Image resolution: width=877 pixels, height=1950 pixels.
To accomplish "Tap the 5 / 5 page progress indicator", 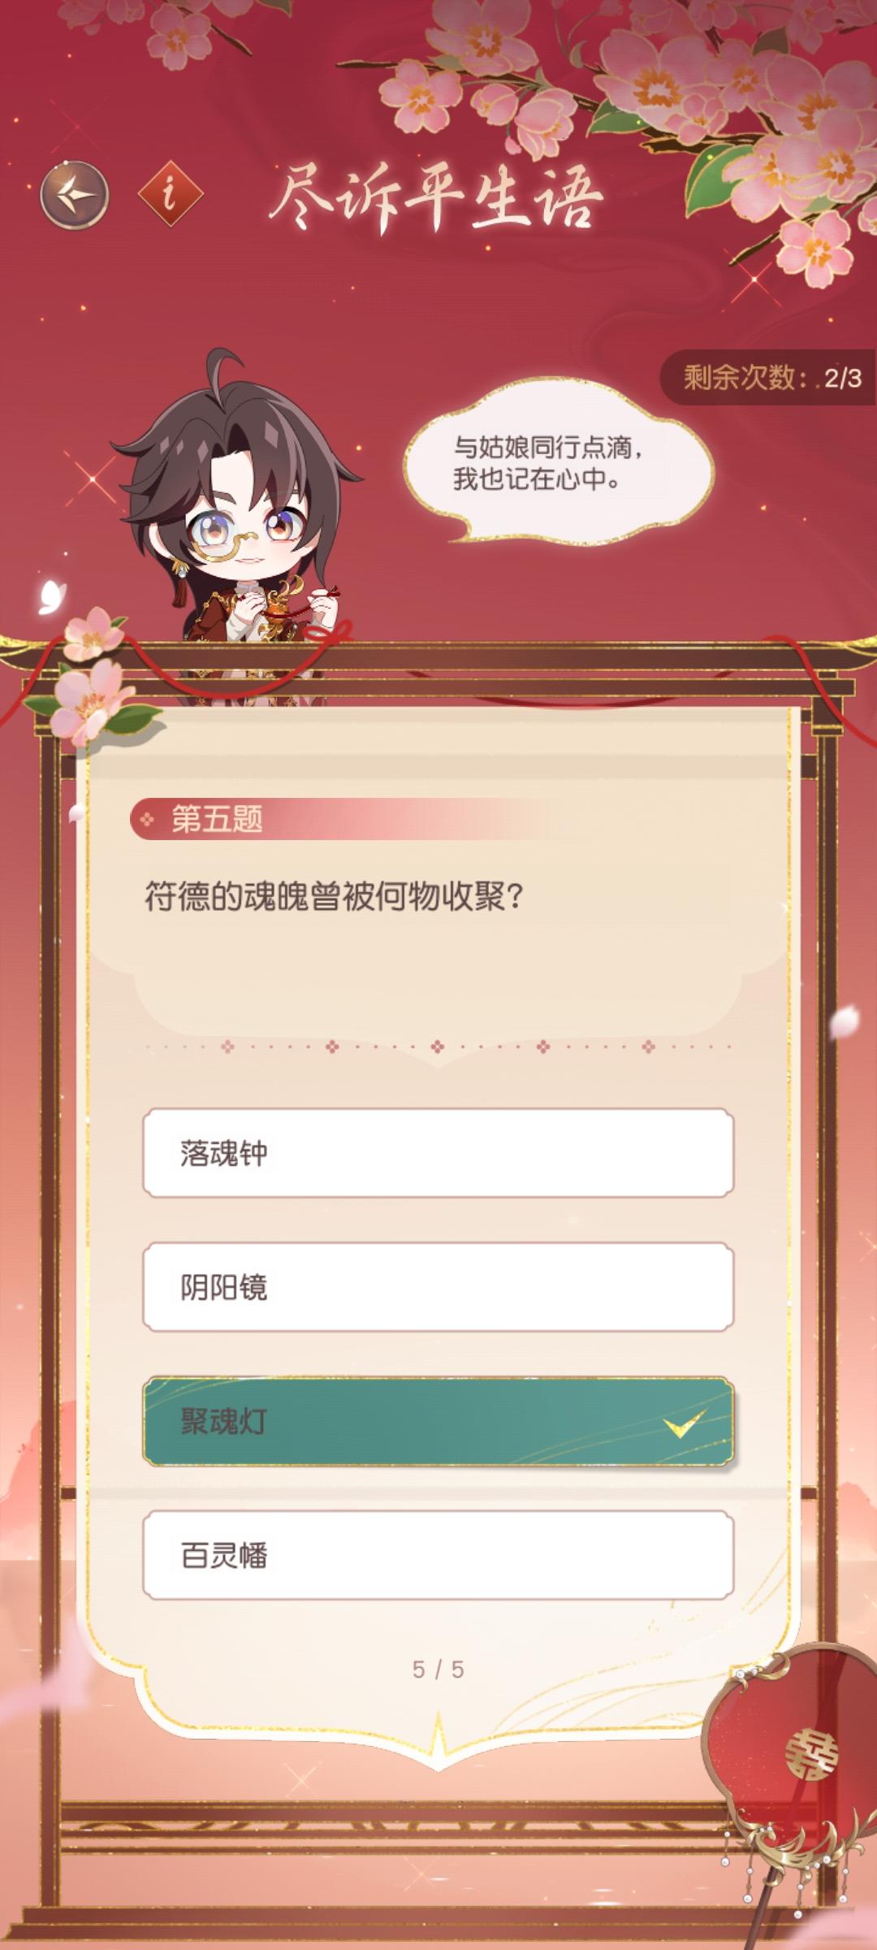I will pyautogui.click(x=438, y=1670).
